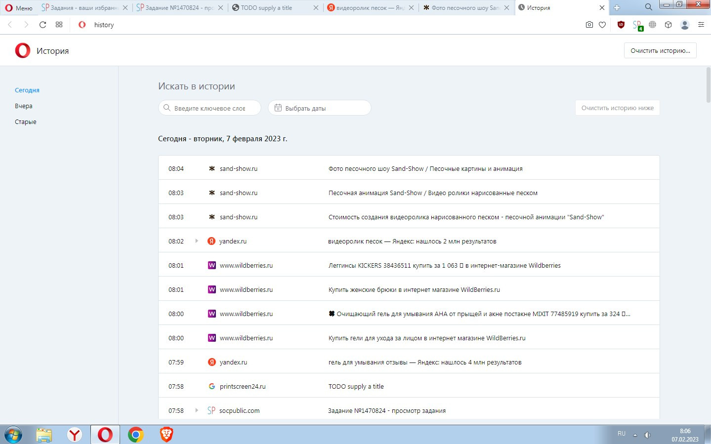Launch Google Chrome from the taskbar

(x=136, y=435)
